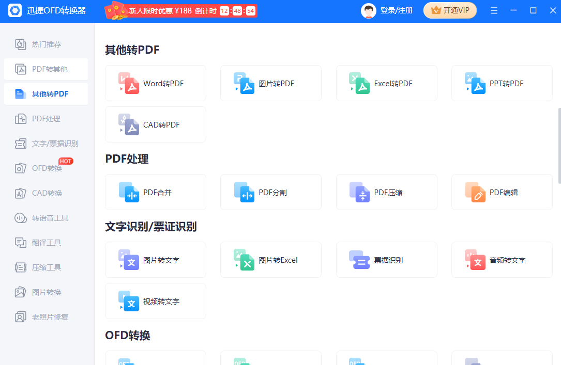Open the 图片转PDF converter
The width and height of the screenshot is (561, 365).
(x=270, y=83)
